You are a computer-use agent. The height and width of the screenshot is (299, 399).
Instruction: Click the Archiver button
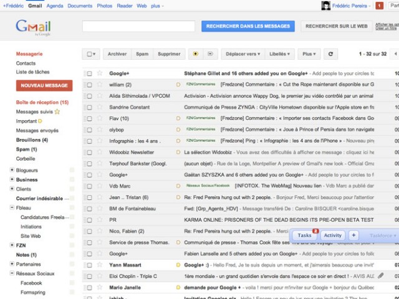[117, 54]
